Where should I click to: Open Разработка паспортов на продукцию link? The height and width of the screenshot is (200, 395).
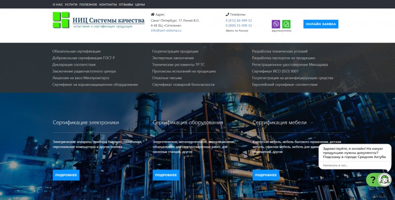pos(283,58)
